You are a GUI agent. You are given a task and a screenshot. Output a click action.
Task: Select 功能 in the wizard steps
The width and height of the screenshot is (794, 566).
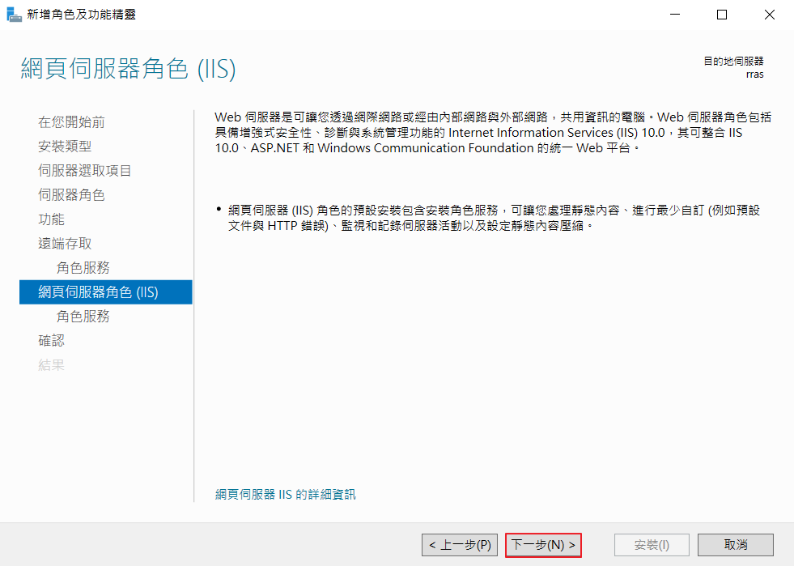tap(51, 219)
